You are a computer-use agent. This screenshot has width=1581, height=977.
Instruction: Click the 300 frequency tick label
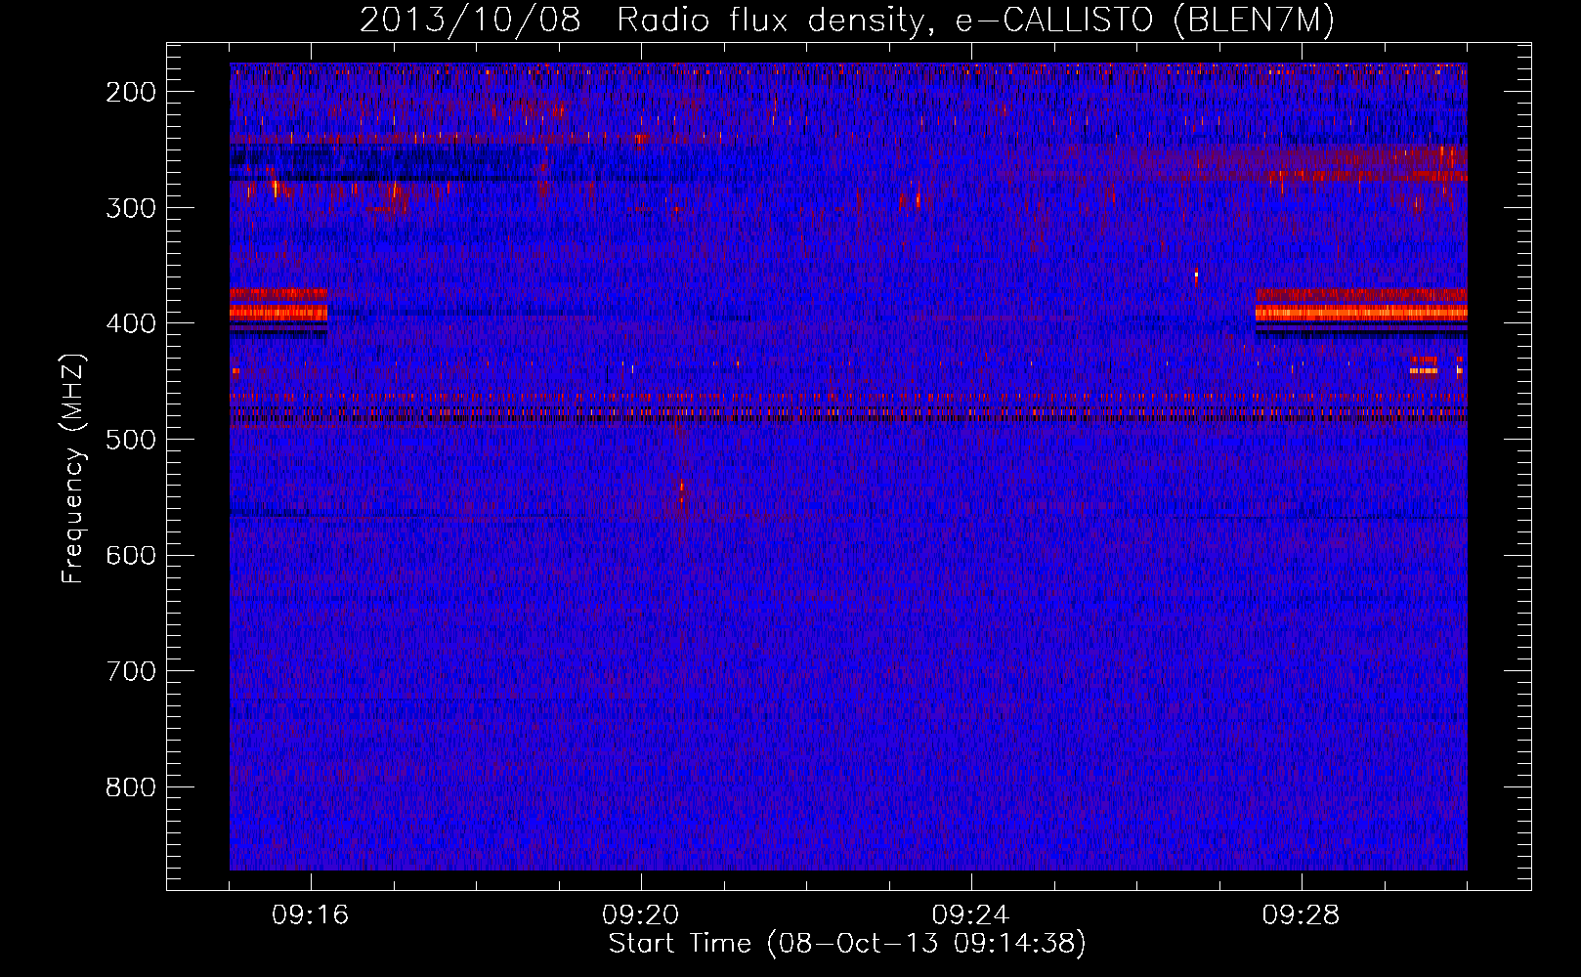pyautogui.click(x=130, y=208)
